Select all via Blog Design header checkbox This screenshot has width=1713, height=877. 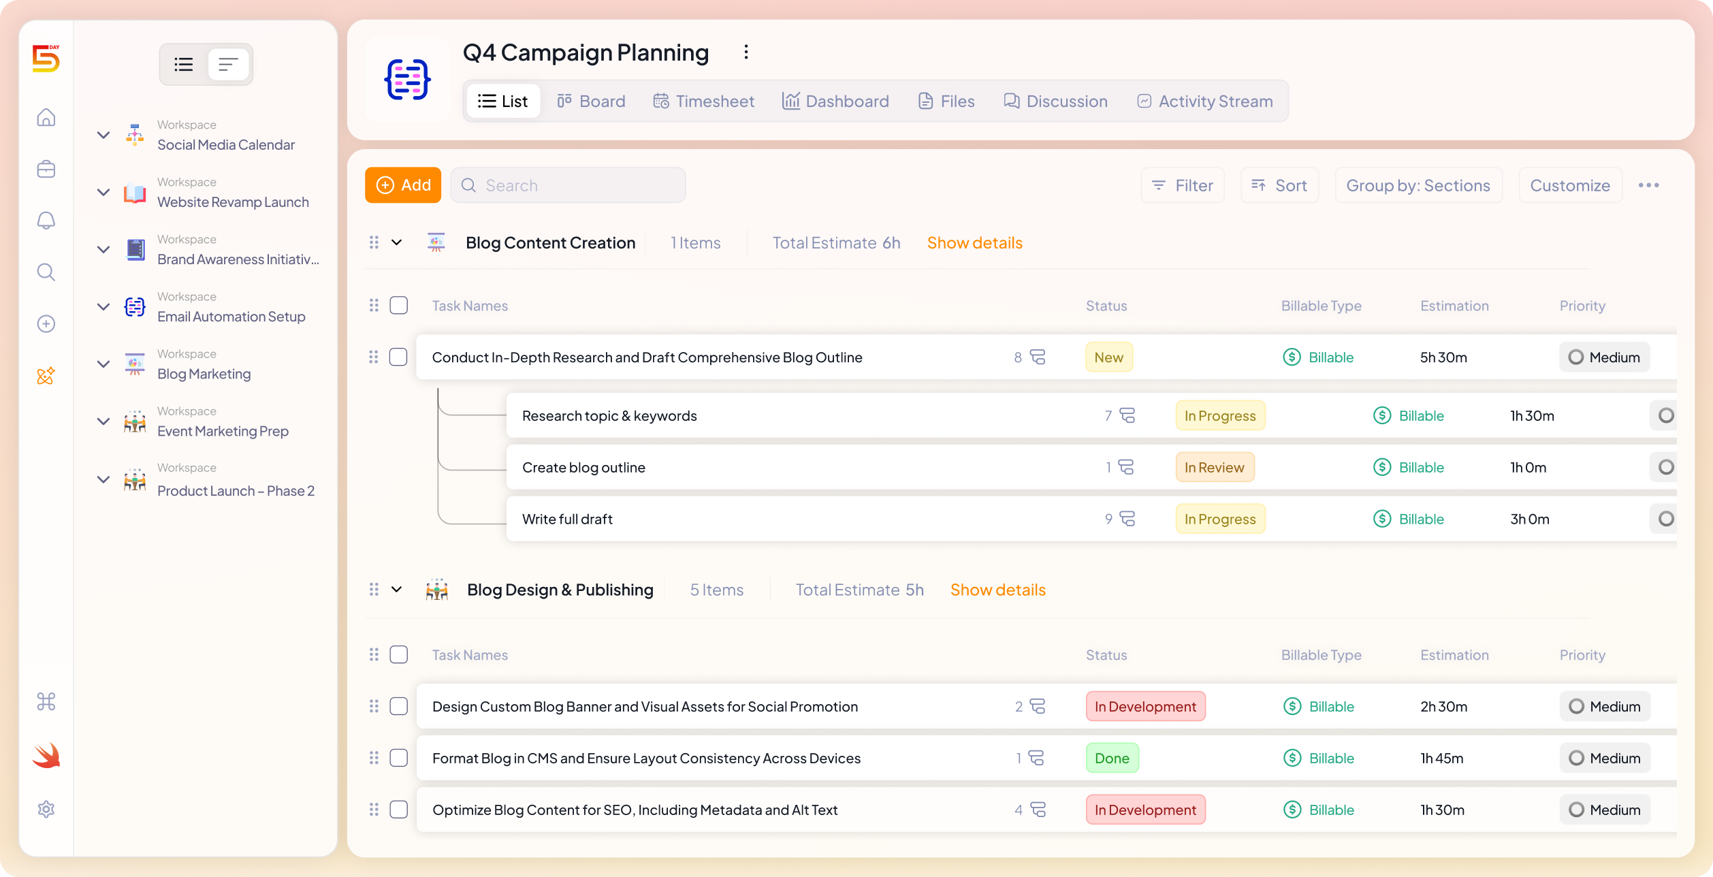[x=398, y=654]
